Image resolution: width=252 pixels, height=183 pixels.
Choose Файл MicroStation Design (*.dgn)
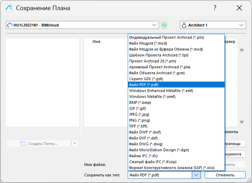[176, 150]
